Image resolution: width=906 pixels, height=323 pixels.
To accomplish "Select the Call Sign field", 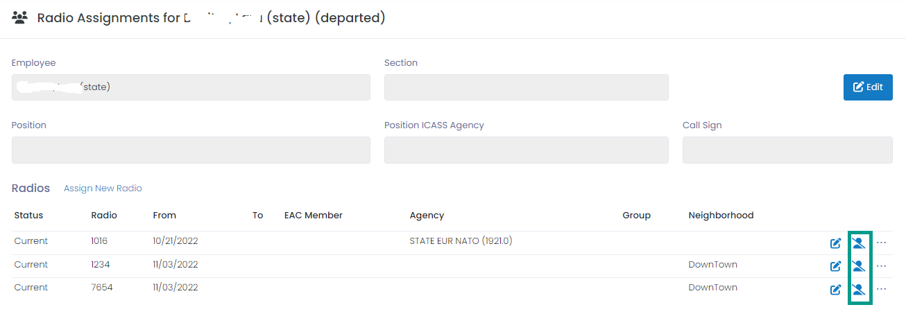I will [x=787, y=150].
